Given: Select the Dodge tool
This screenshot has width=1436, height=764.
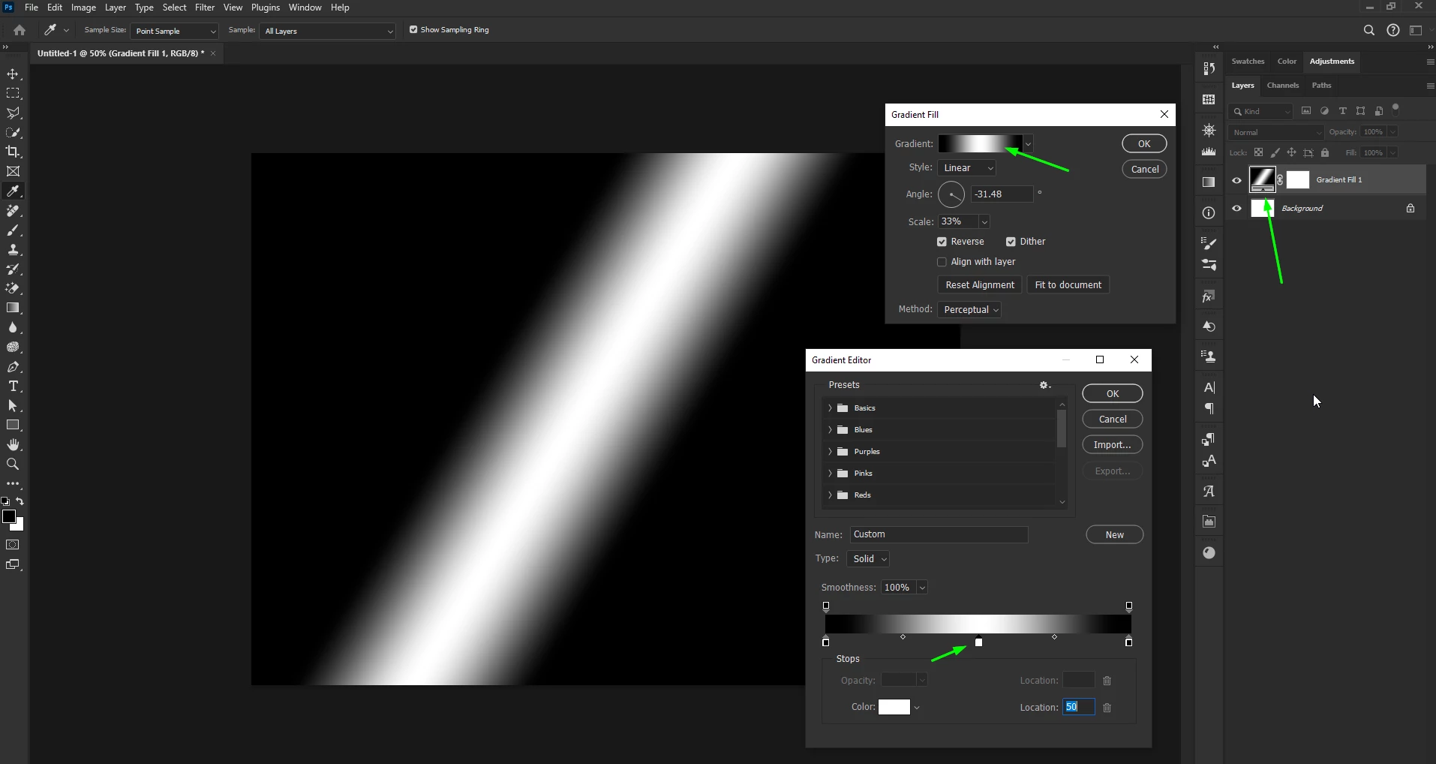Looking at the screenshot, I should coord(13,347).
